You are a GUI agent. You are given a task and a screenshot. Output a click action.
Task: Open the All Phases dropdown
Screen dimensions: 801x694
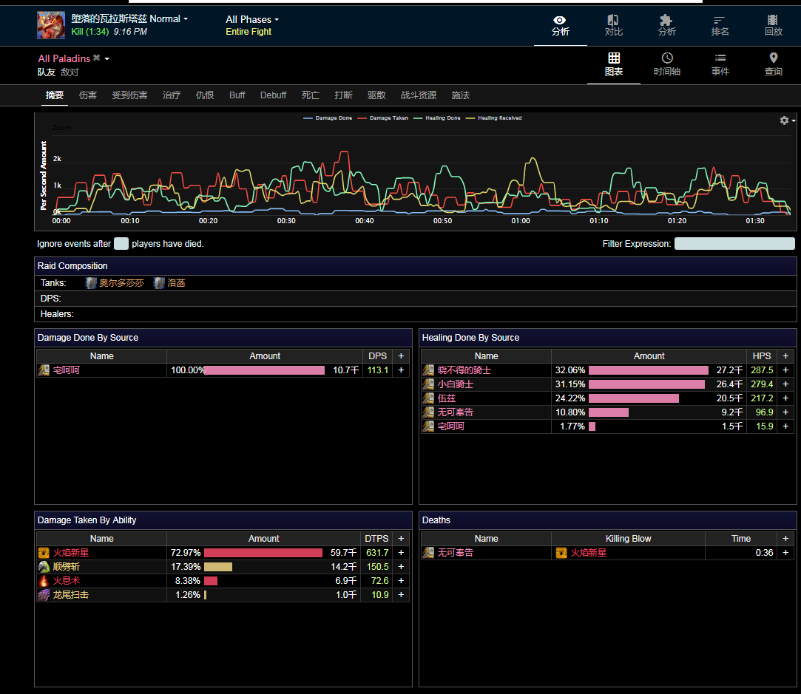pyautogui.click(x=252, y=19)
